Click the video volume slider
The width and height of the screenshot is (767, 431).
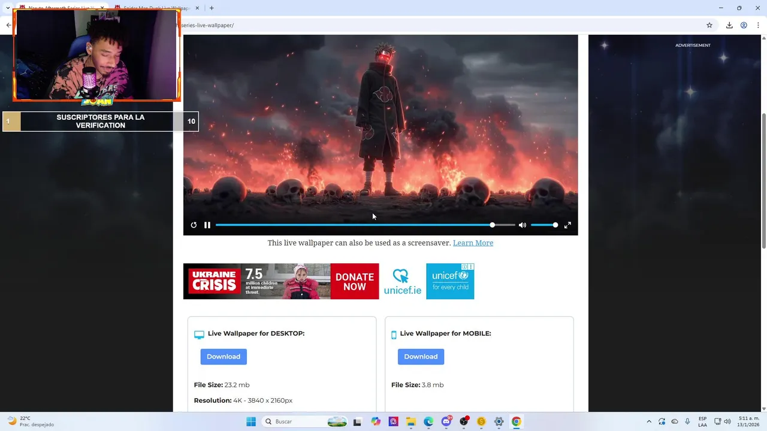pyautogui.click(x=545, y=225)
